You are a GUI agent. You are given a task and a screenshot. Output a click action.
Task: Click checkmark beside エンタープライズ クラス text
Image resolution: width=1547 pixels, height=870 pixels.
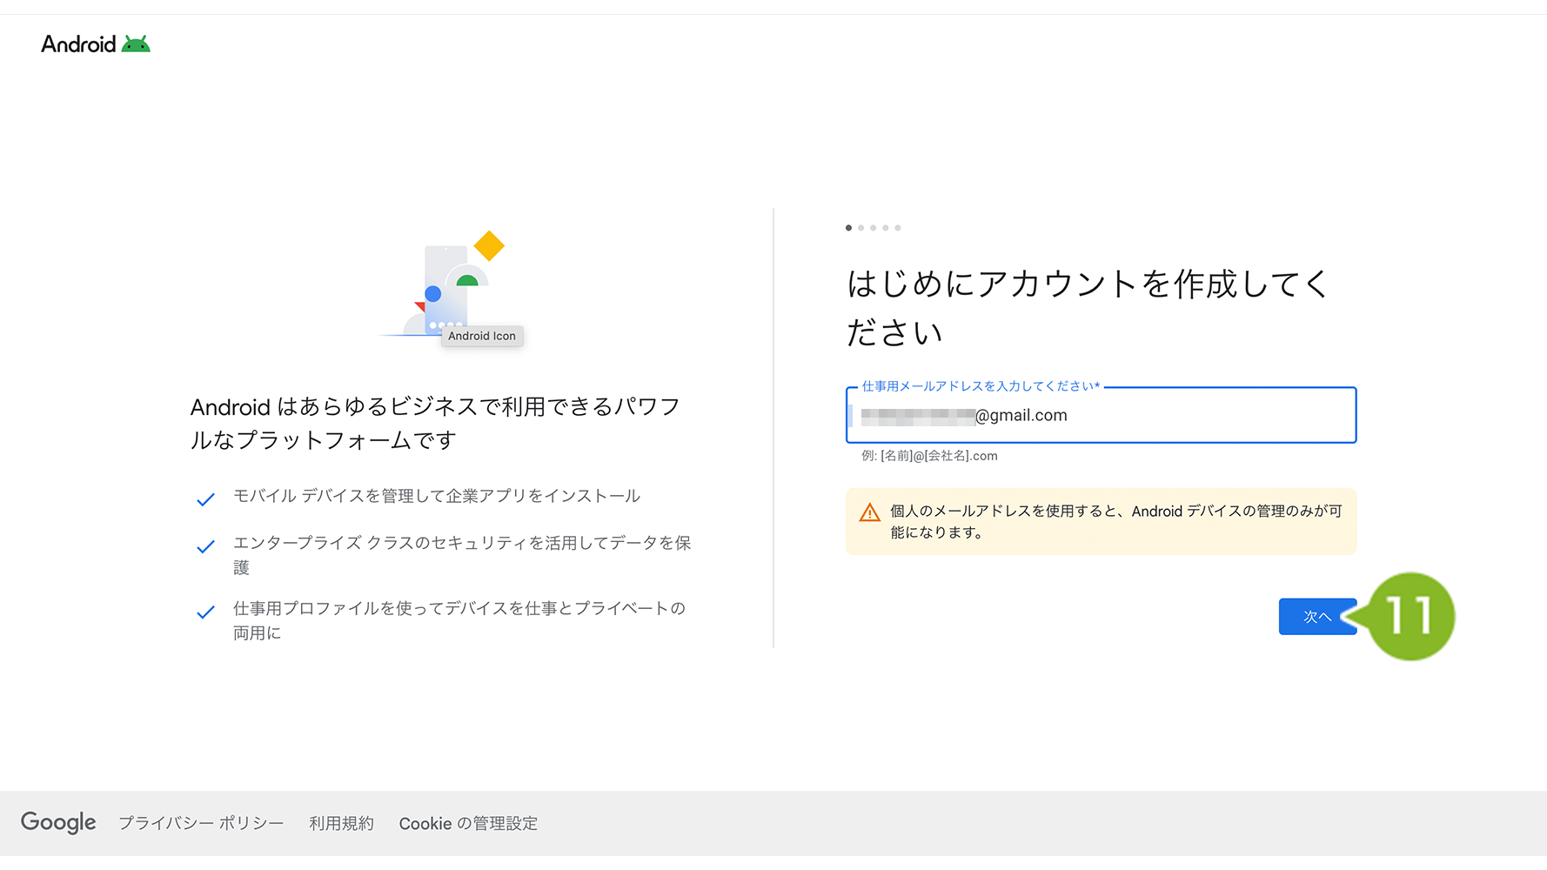tap(205, 546)
